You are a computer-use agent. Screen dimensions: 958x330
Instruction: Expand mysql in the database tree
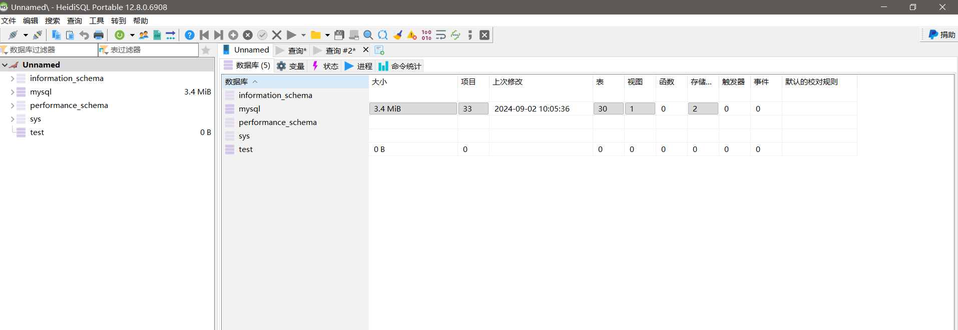tap(13, 92)
